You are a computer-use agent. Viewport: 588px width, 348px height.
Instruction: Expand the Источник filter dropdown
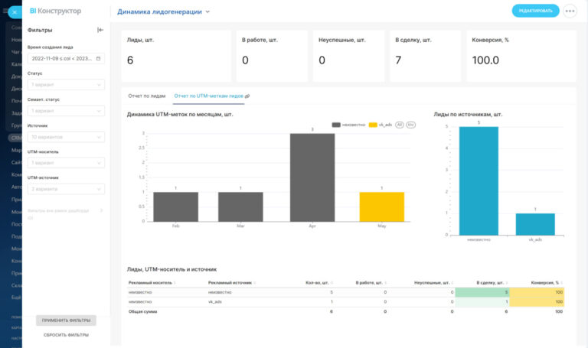(66, 137)
